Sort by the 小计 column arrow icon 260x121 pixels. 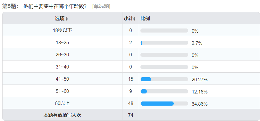134,19
